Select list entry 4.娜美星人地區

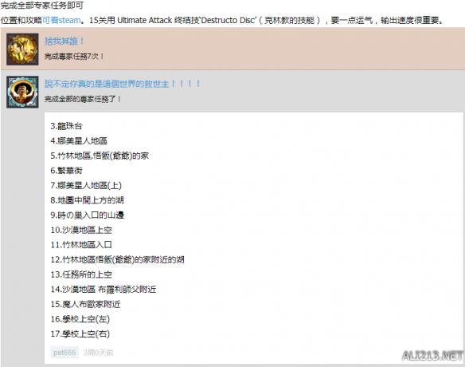tap(79, 141)
